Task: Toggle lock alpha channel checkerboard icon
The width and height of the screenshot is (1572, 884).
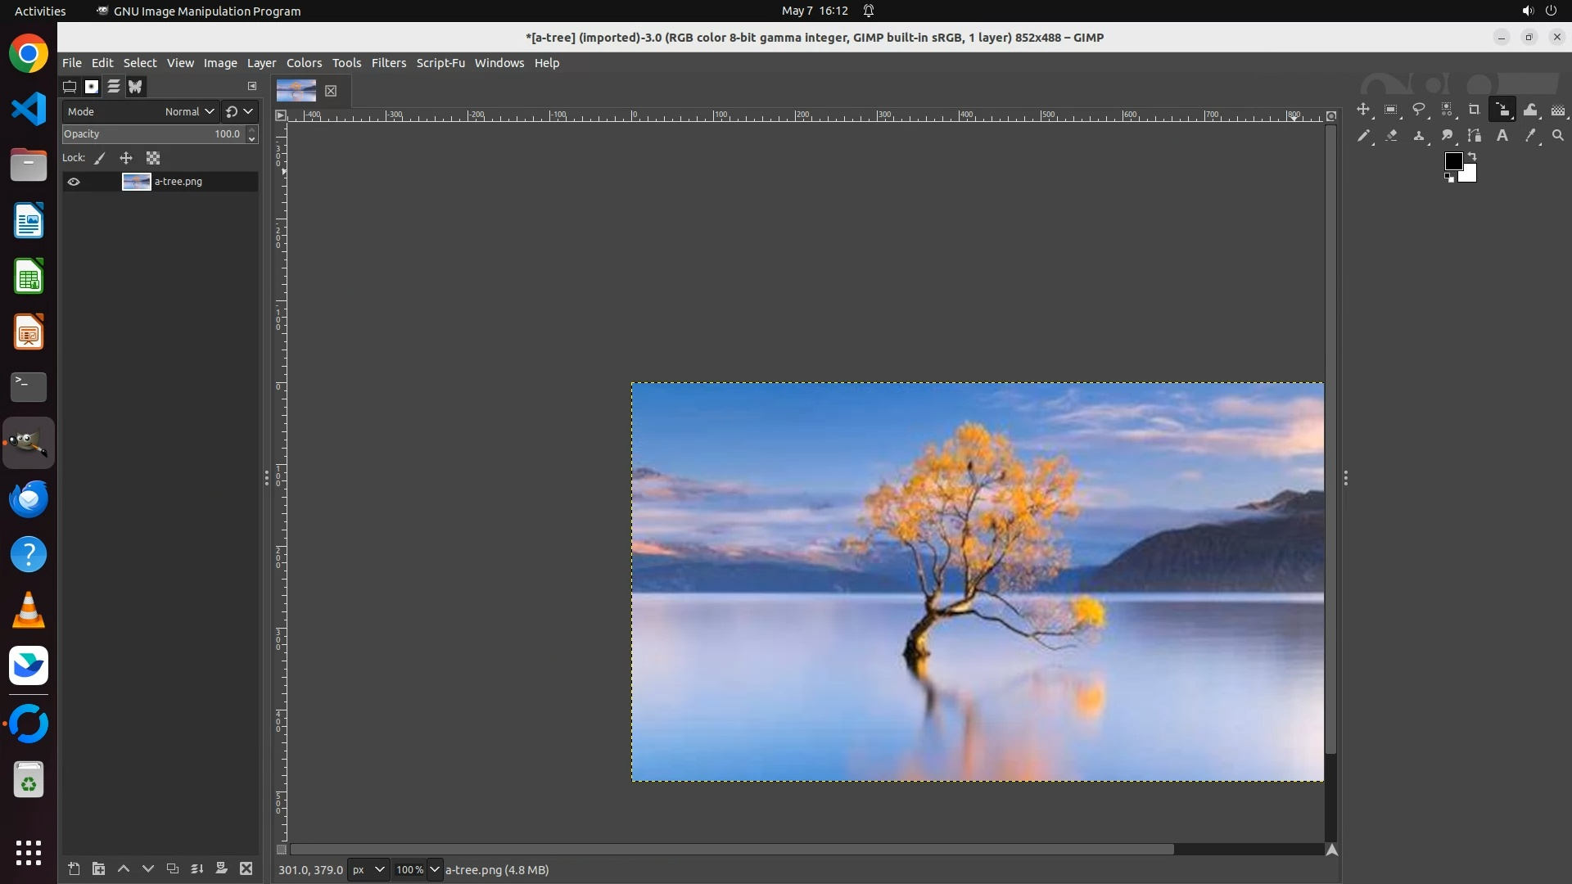Action: pyautogui.click(x=153, y=158)
